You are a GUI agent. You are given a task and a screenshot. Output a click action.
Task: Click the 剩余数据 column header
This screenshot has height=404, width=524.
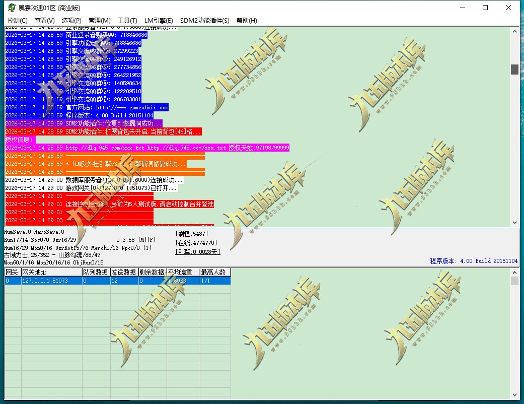point(153,272)
